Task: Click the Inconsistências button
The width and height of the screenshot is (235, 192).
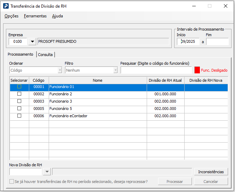Action: (x=211, y=172)
